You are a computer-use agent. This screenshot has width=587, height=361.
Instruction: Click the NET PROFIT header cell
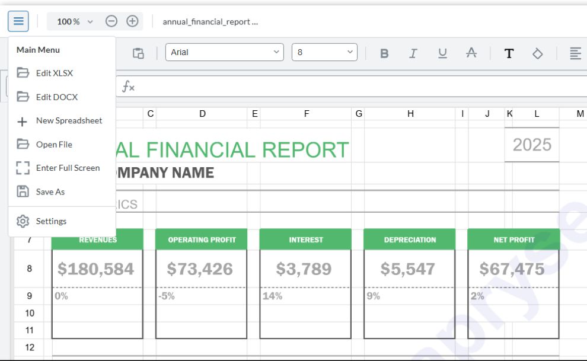pyautogui.click(x=513, y=239)
